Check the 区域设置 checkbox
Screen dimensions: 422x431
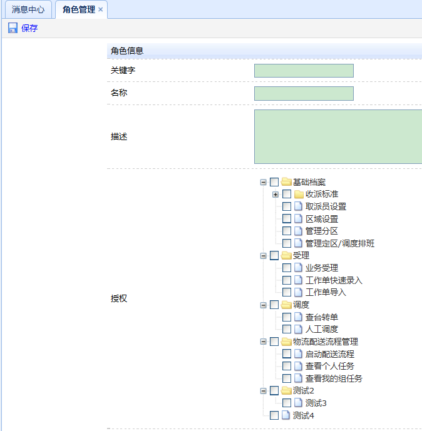pos(287,218)
